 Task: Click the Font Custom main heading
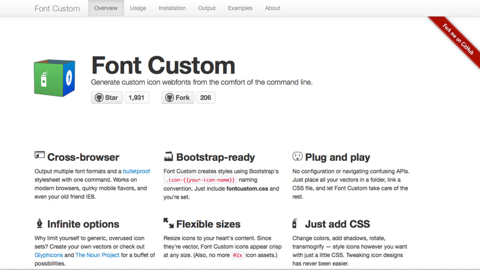(163, 65)
